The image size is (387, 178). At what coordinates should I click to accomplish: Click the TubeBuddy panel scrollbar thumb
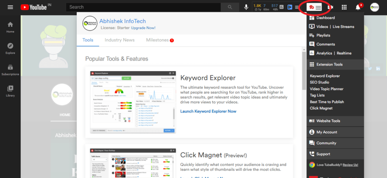(304, 71)
